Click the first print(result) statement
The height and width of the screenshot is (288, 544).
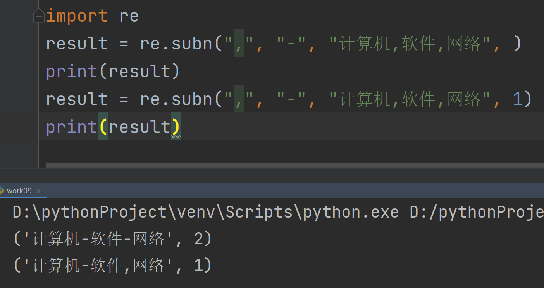[113, 72]
